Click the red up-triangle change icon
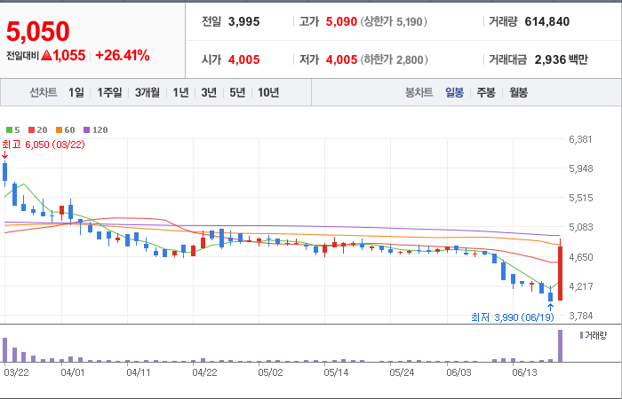622x399 pixels. pos(46,55)
